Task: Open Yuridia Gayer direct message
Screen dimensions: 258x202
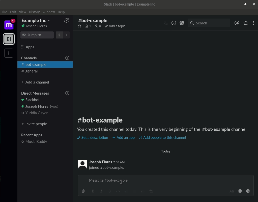Action: [45, 113]
